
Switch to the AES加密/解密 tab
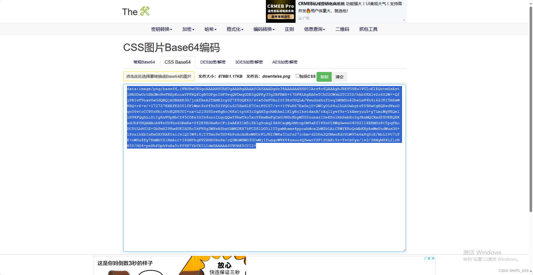285,62
